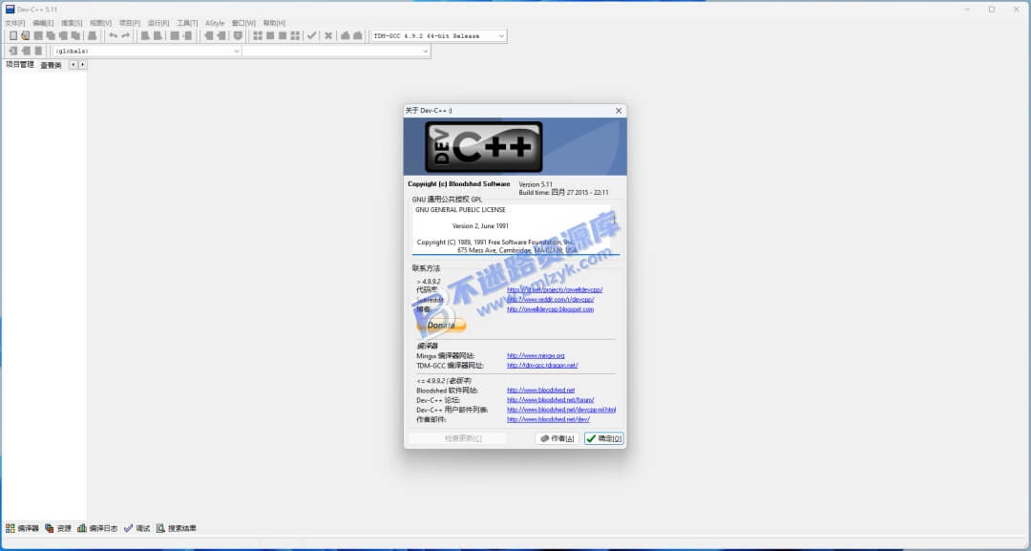
Task: Open the sourceforge orwelldevcpp project link
Action: [555, 289]
